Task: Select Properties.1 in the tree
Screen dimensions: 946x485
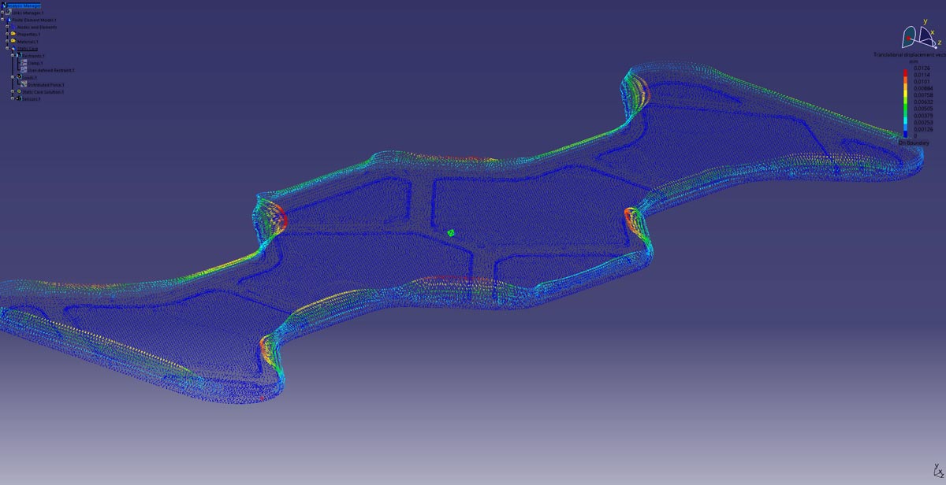Action: (x=28, y=34)
